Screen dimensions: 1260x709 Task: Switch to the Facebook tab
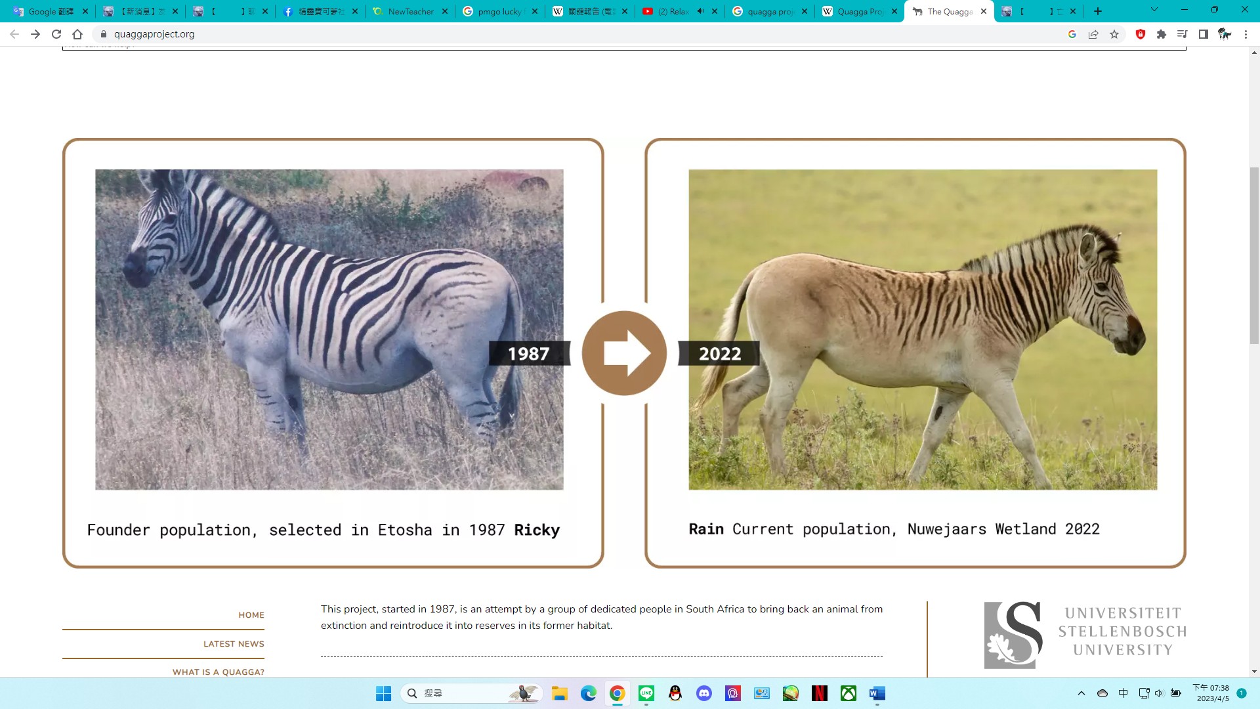click(320, 11)
